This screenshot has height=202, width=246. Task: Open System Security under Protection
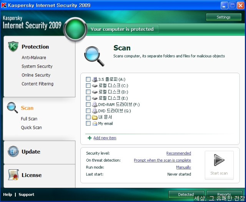coord(37,66)
